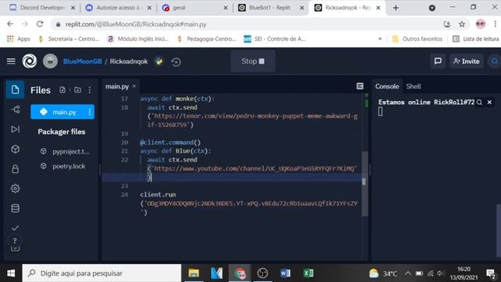Screen dimensions: 501x282
Task: Open the Database sidebar icon
Action: pos(15,208)
